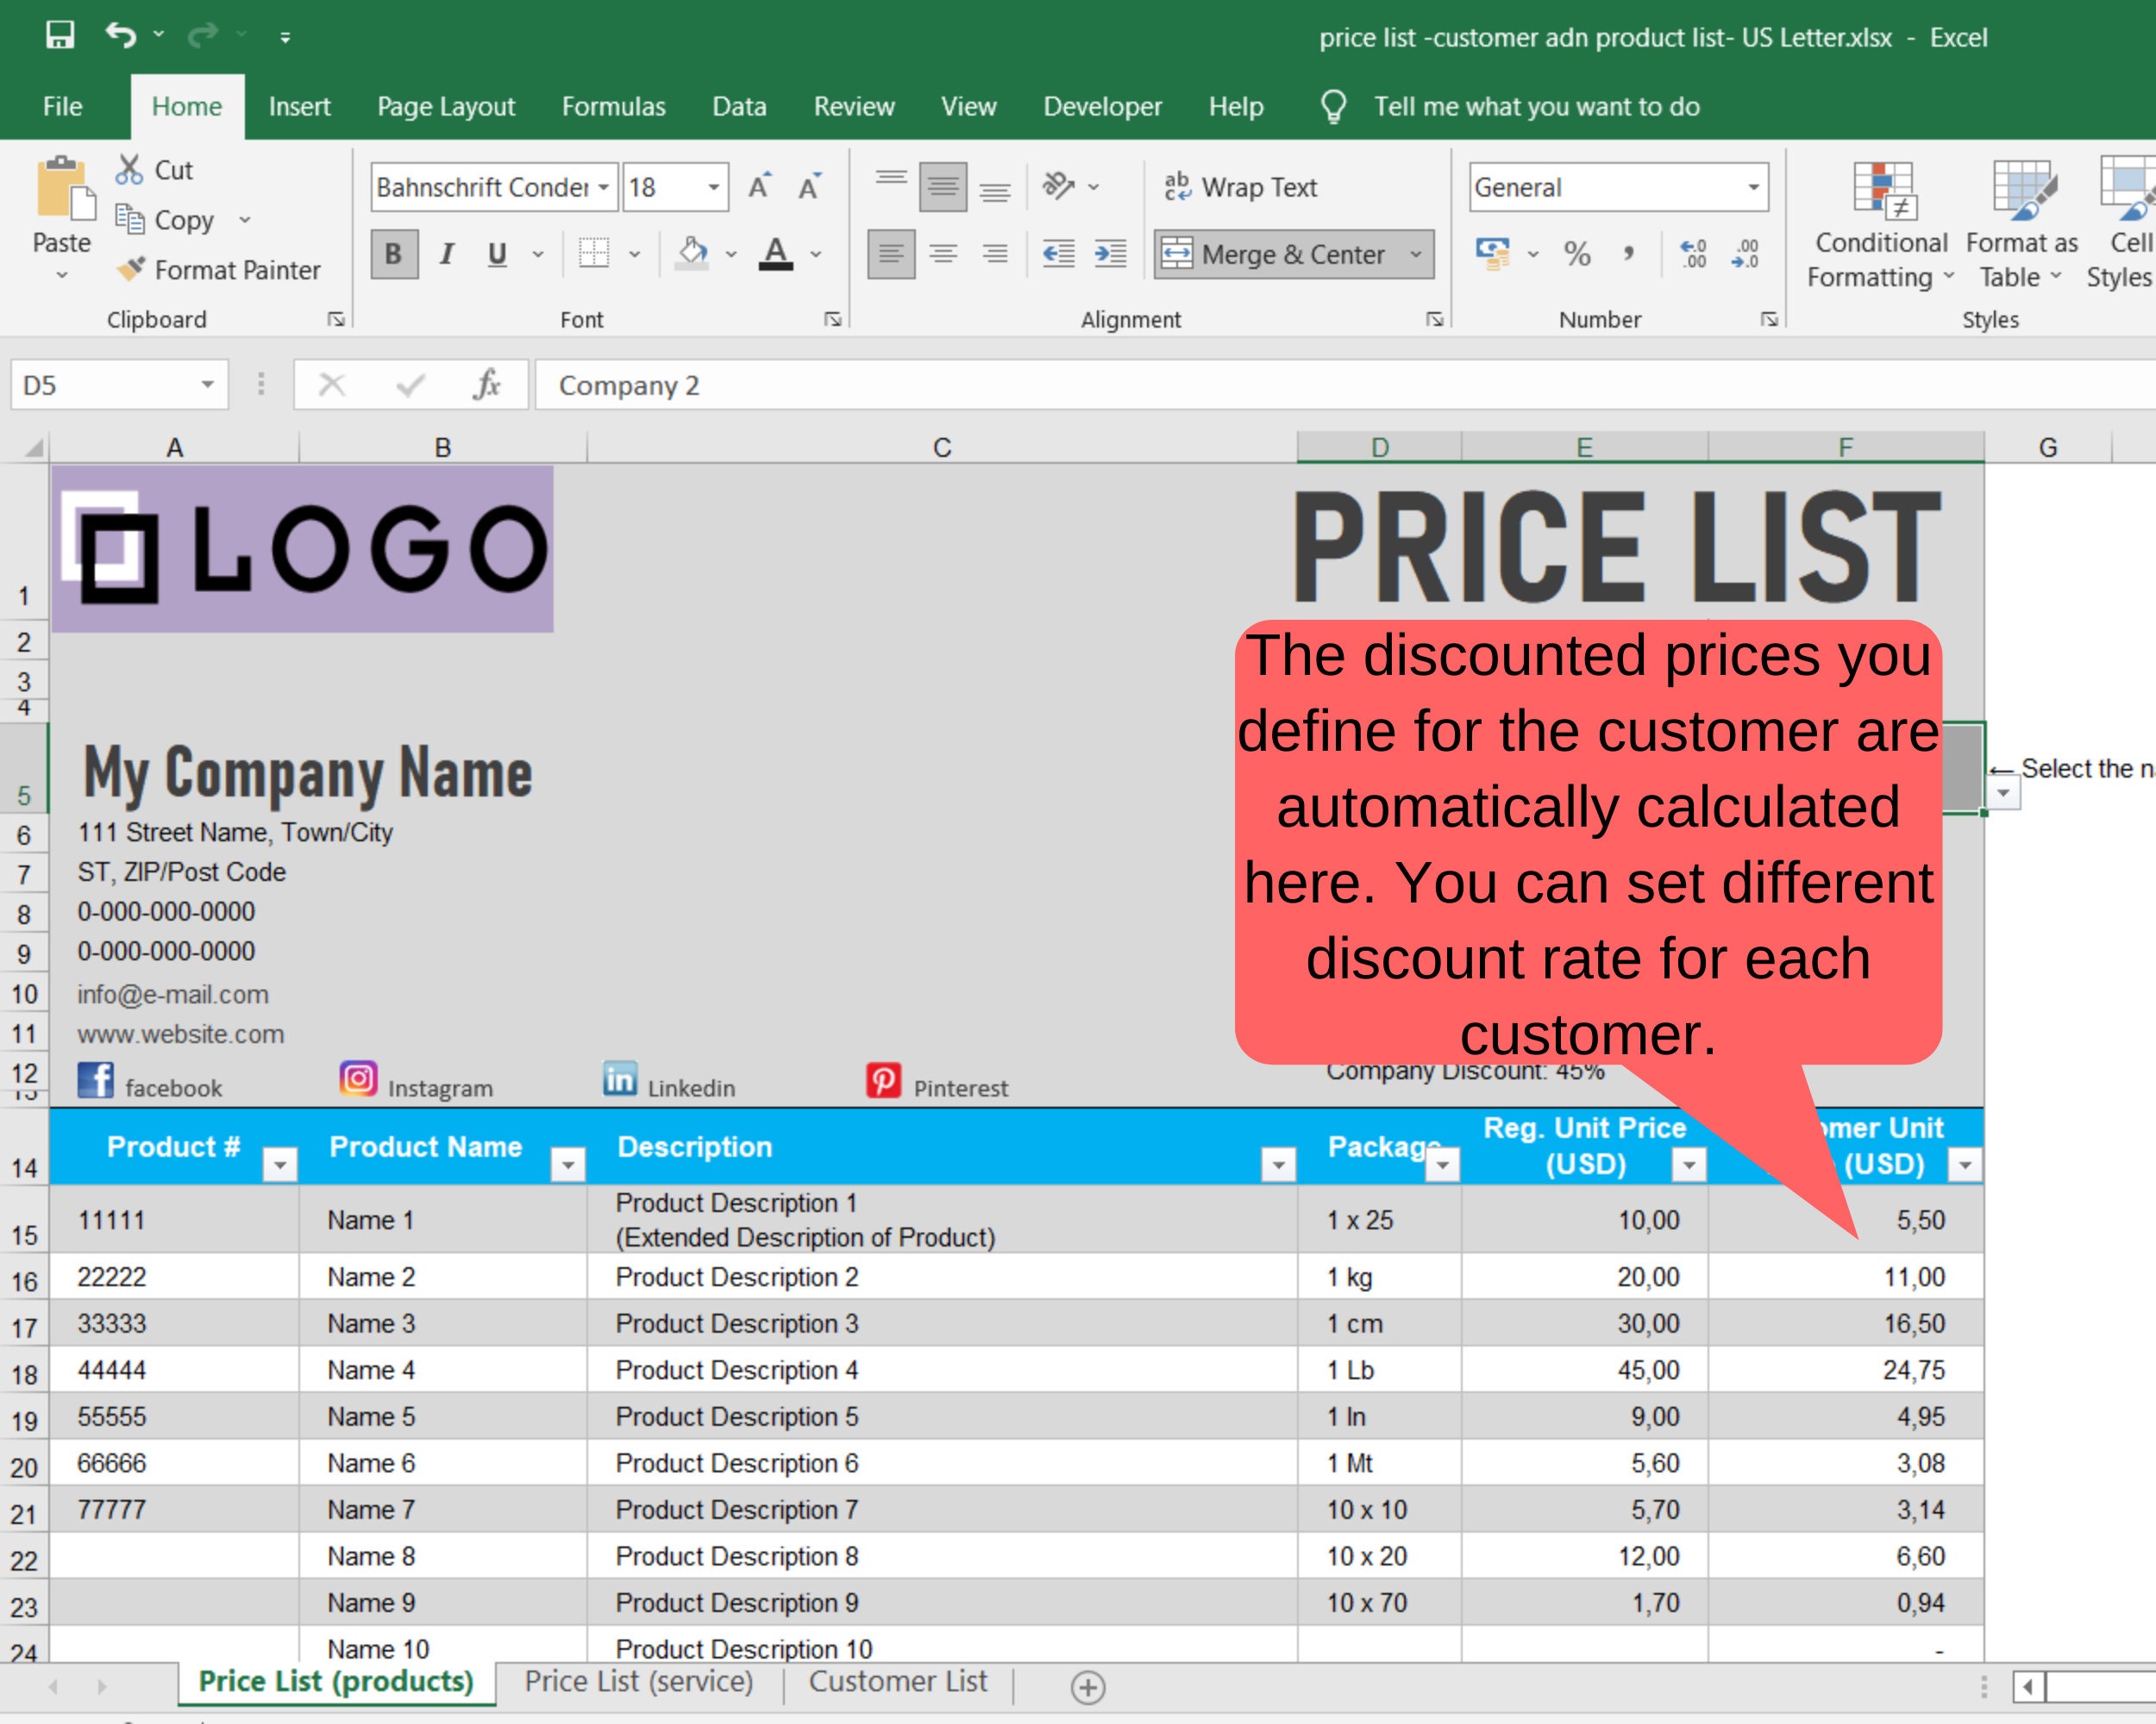Image resolution: width=2156 pixels, height=1724 pixels.
Task: Open Product Name column filter dropdown
Action: [x=568, y=1165]
